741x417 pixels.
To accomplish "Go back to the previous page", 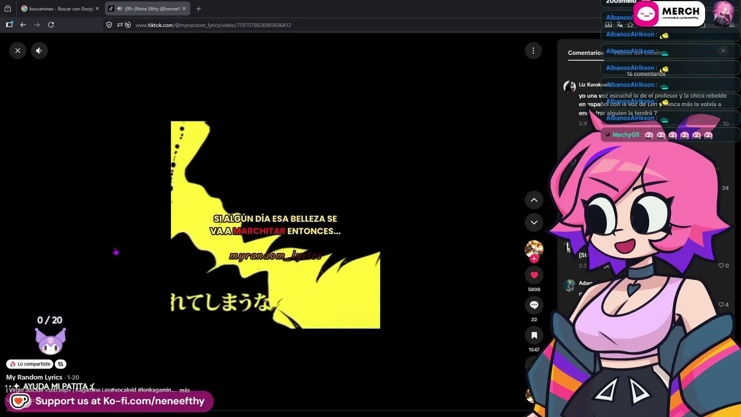I will [x=23, y=25].
